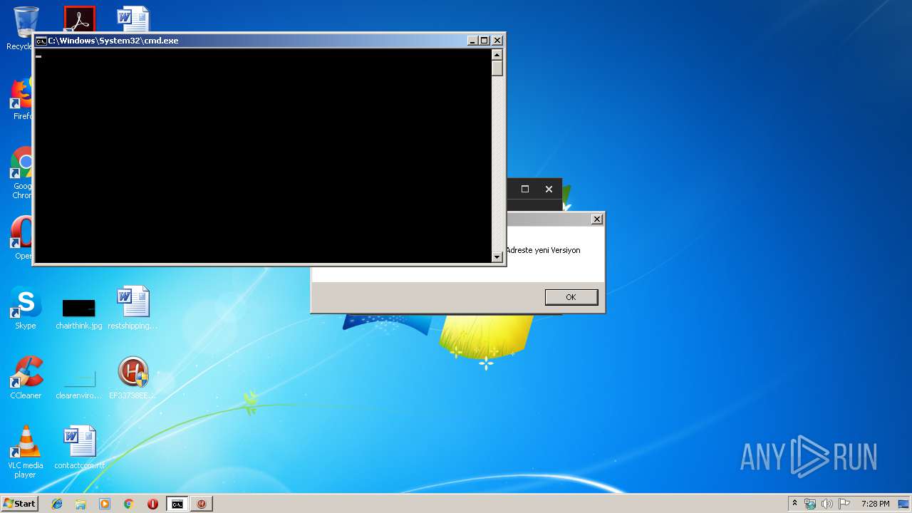Click the cmd.exe scroll down arrow
Viewport: 912px width, 513px height.
tap(497, 257)
